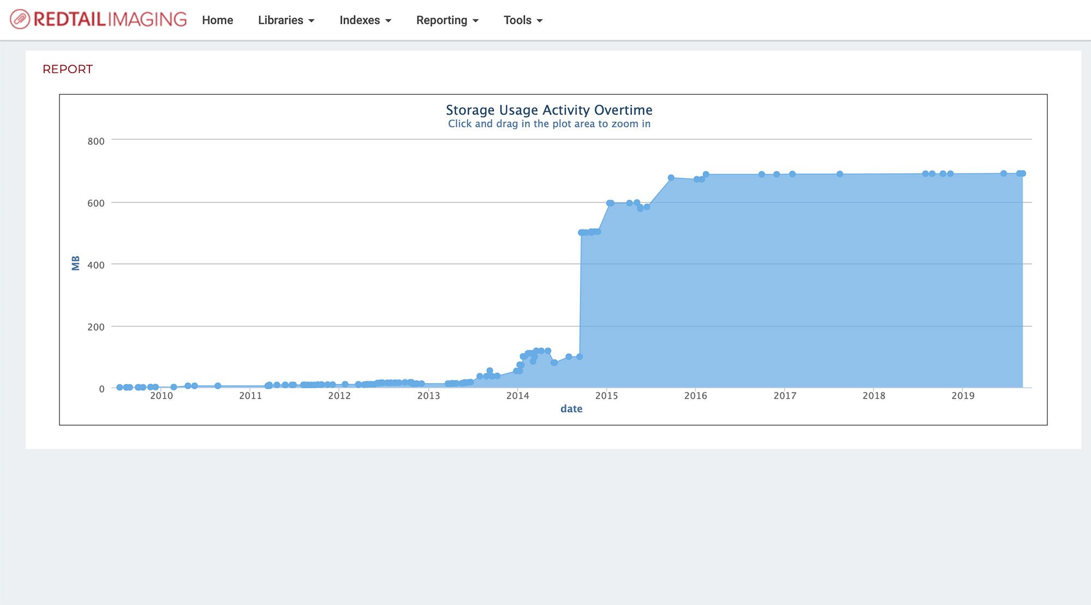Click the 2016 x-axis label

tap(696, 396)
